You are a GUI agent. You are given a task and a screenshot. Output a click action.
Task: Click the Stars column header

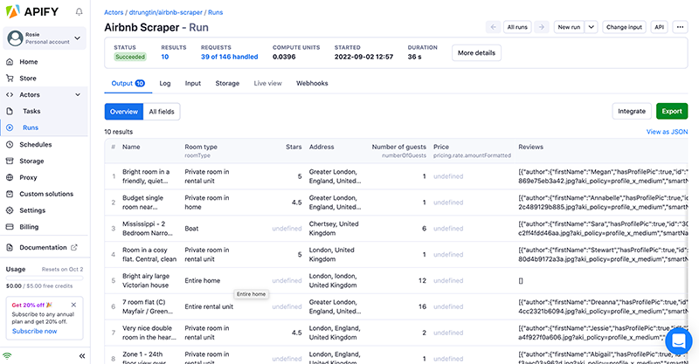tap(294, 147)
